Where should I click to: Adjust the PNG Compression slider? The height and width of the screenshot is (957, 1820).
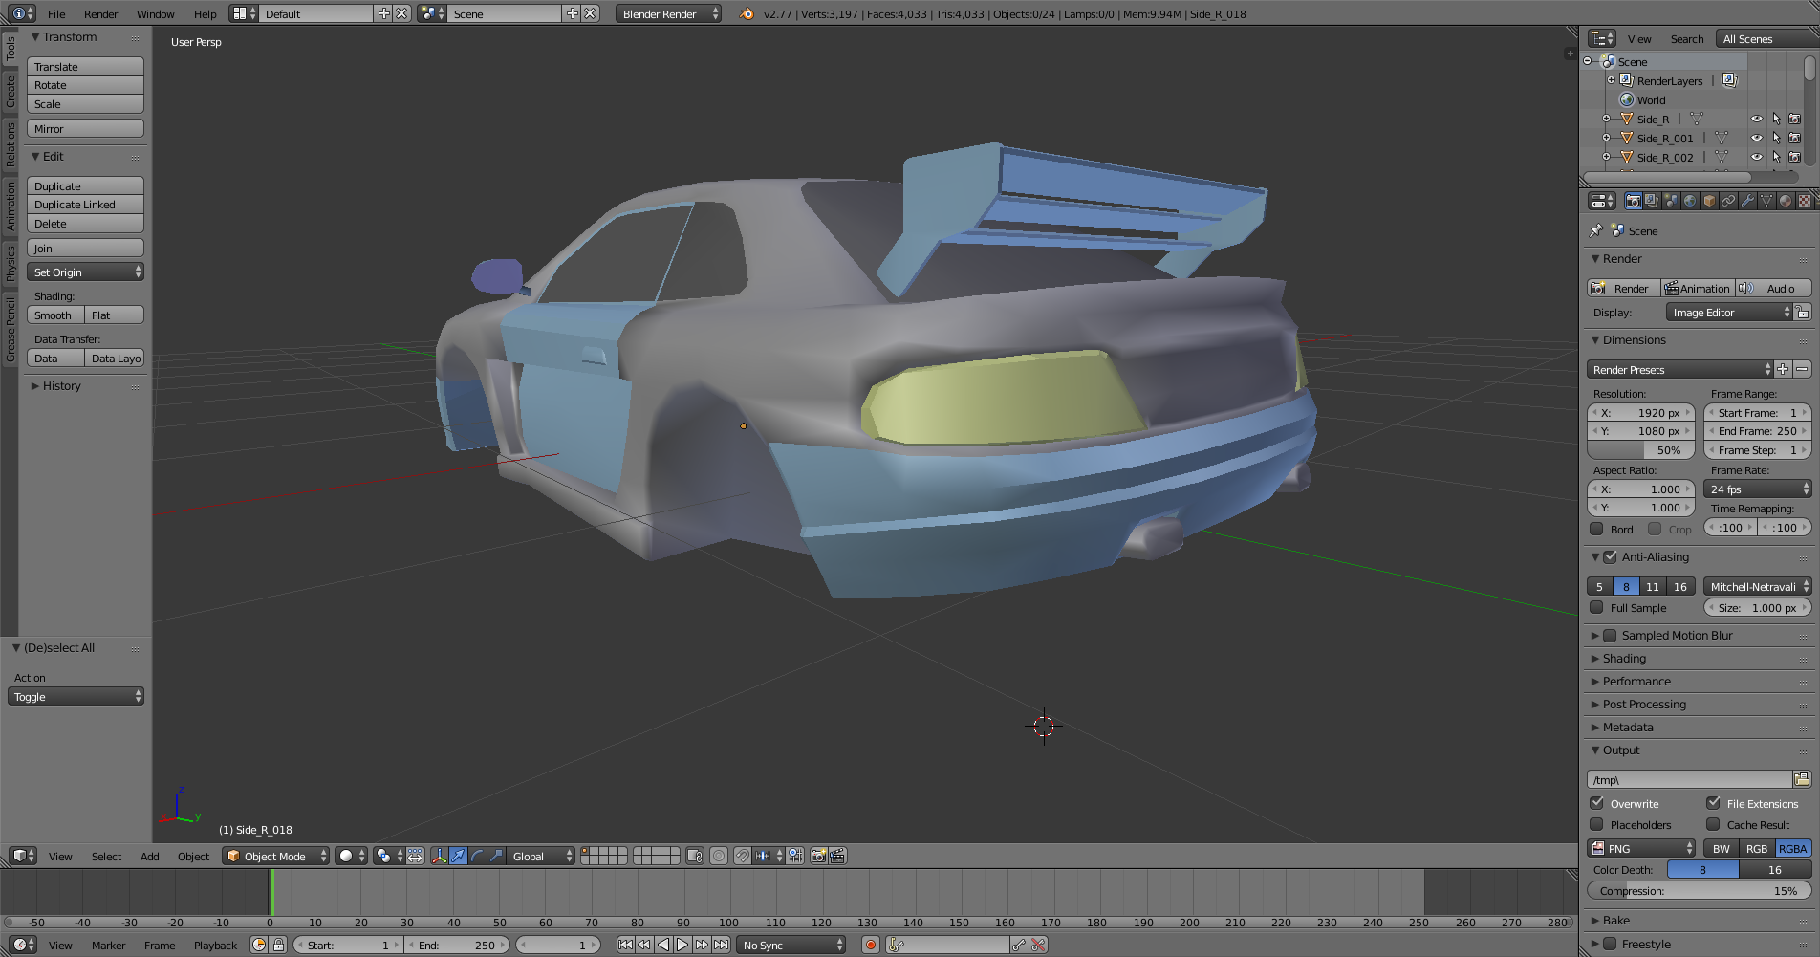(1699, 891)
